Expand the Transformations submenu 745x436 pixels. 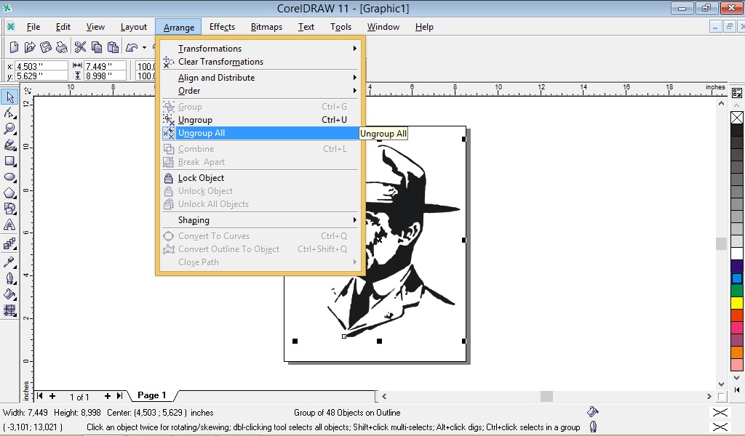click(260, 49)
